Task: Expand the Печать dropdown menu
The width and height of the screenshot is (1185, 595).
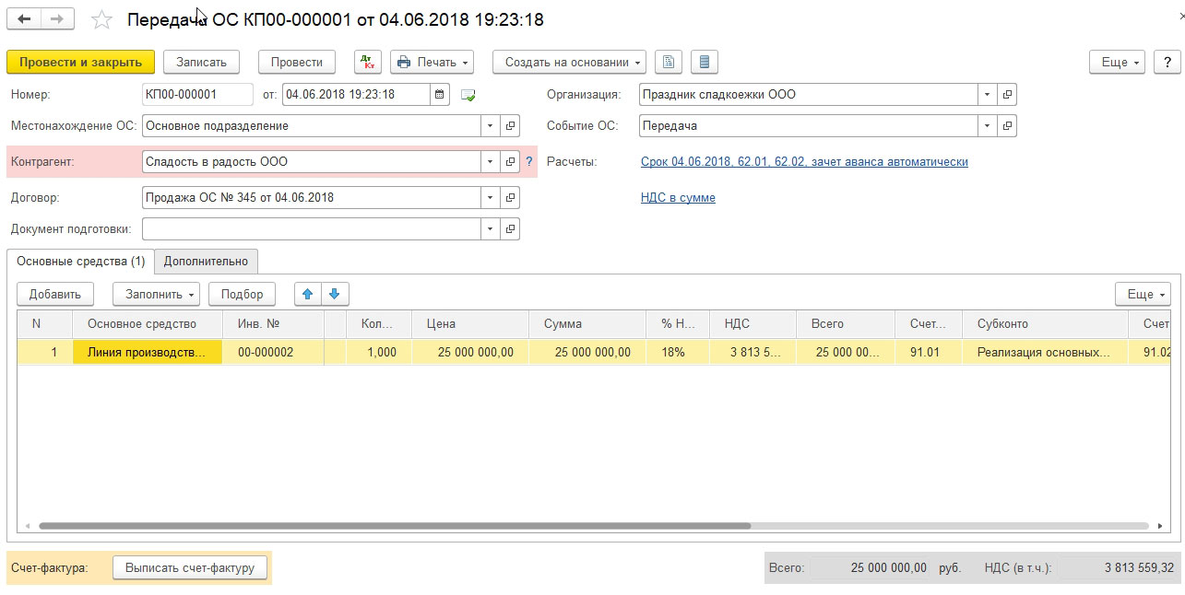Action: click(x=433, y=62)
